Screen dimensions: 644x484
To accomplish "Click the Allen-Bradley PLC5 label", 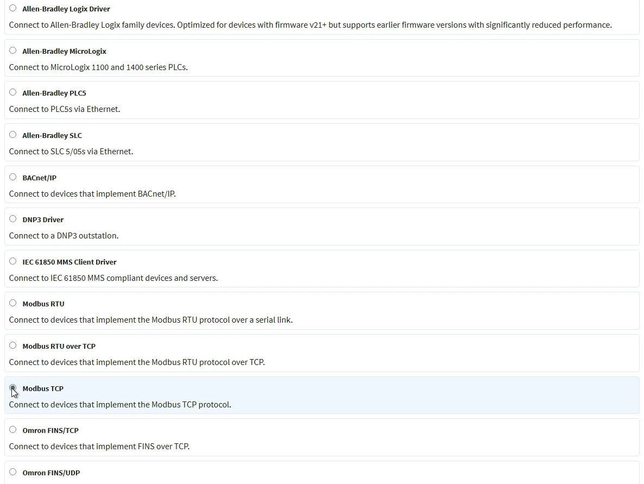I will click(x=54, y=93).
